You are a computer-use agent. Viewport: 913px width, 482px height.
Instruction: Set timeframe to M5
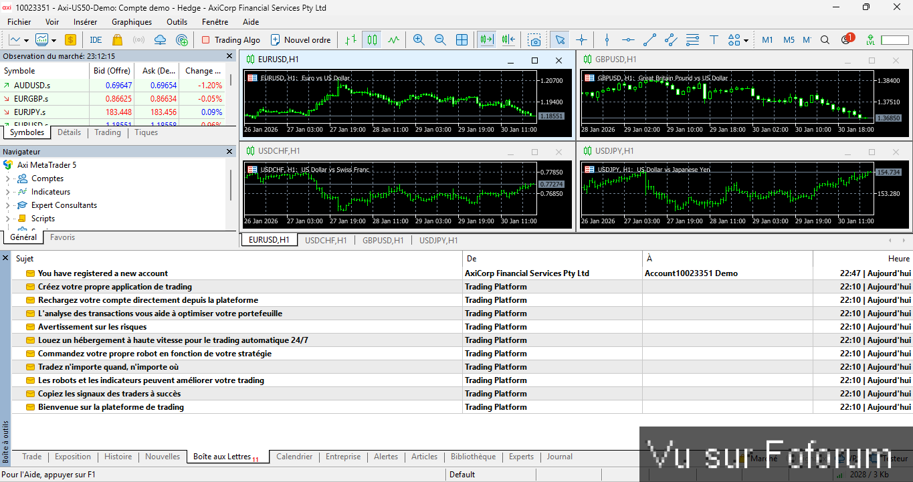(x=789, y=40)
